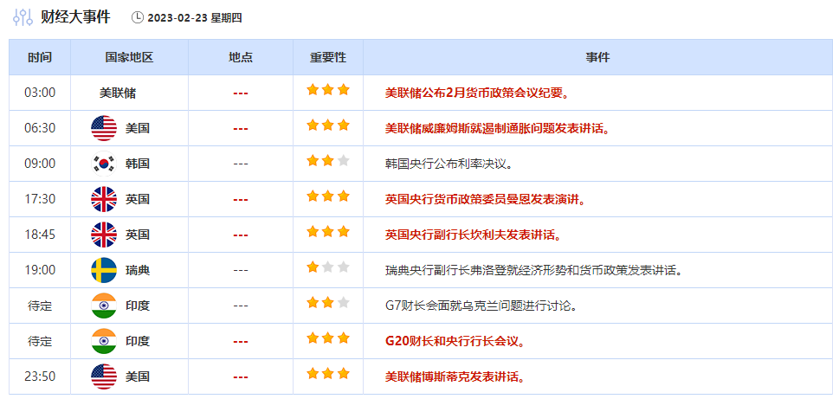839x399 pixels.
Task: Click the 事件 column header
Action: [597, 57]
